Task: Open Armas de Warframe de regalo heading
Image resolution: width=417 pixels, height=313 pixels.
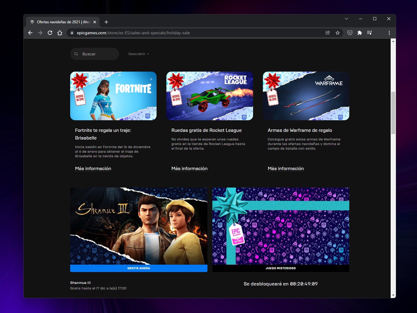Action: click(300, 130)
